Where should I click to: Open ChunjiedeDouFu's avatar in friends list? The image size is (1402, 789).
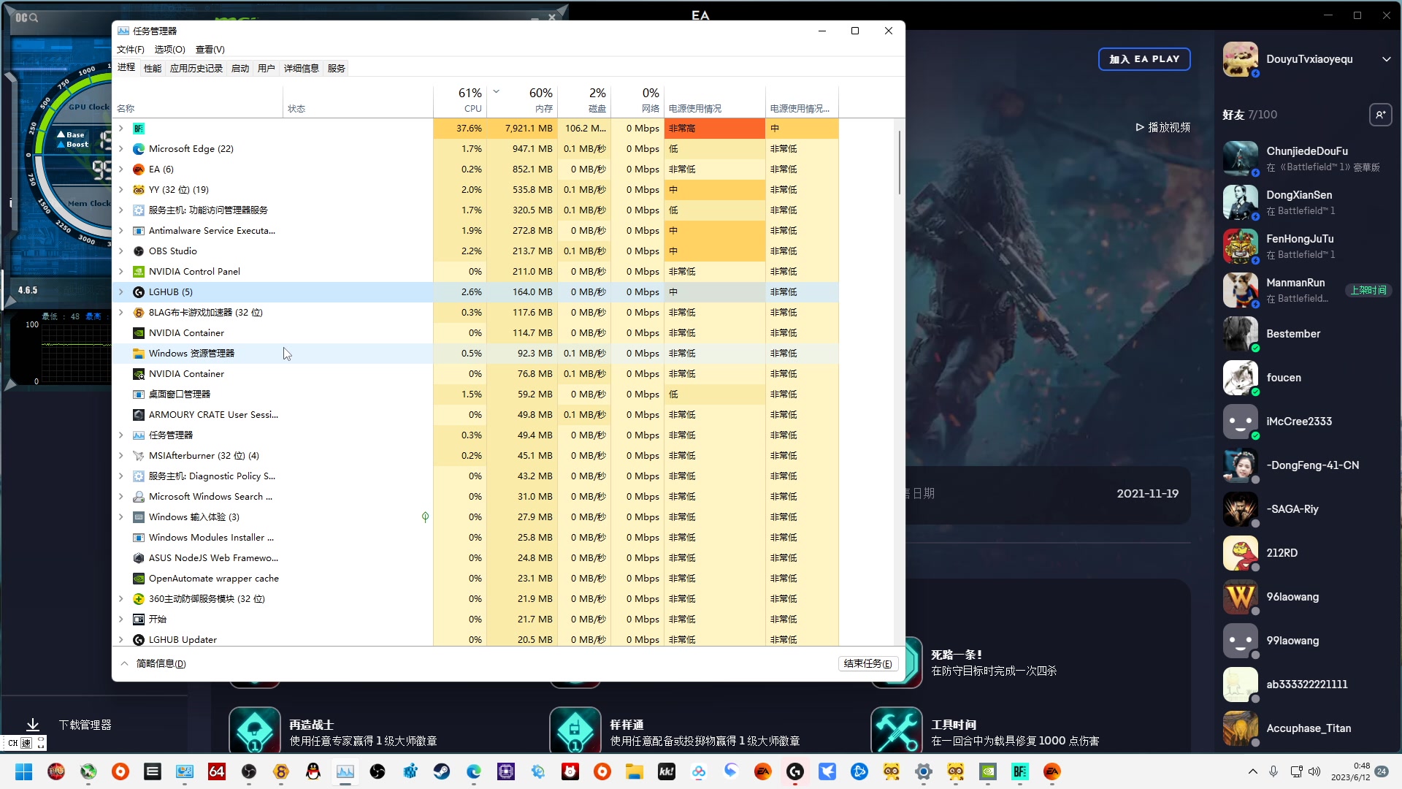tap(1241, 159)
